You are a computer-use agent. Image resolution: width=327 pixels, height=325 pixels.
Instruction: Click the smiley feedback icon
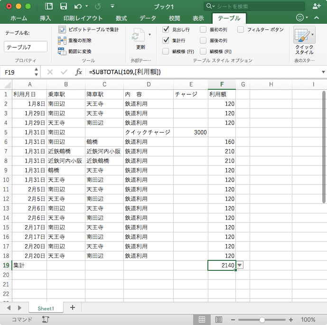(x=299, y=18)
